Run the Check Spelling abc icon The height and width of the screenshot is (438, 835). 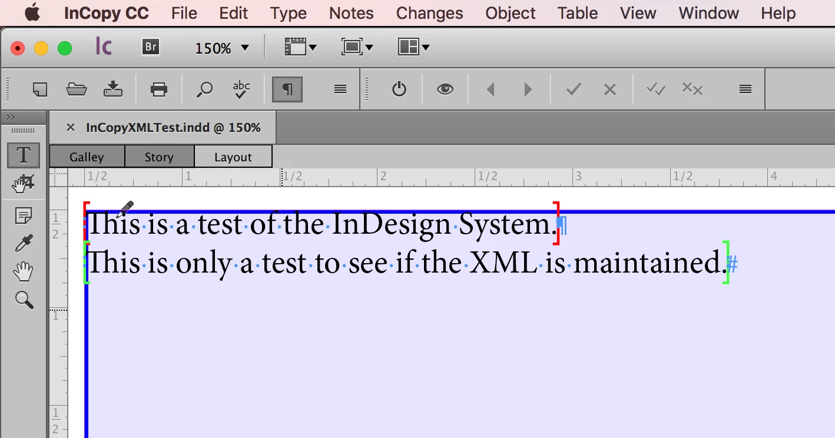241,89
